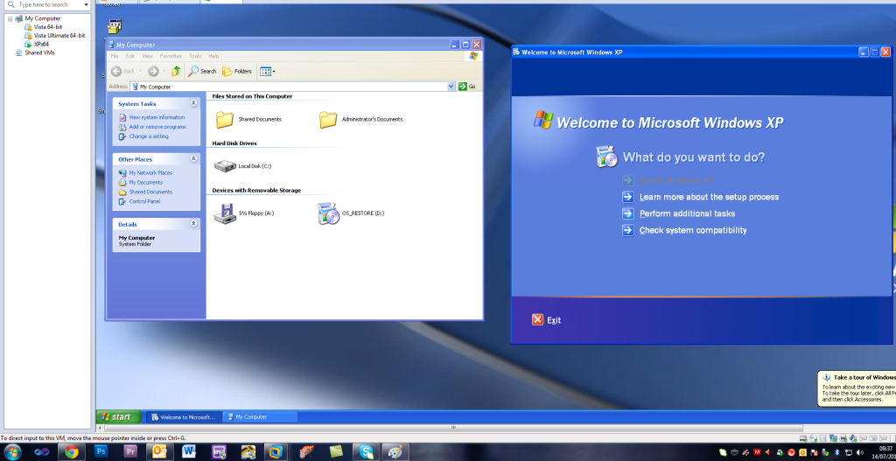Select the 3½ Floppy (A:) drive icon
This screenshot has width=896, height=461.
[x=225, y=213]
